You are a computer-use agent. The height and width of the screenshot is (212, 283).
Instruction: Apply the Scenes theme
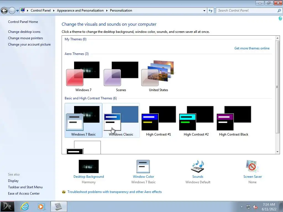(x=121, y=76)
